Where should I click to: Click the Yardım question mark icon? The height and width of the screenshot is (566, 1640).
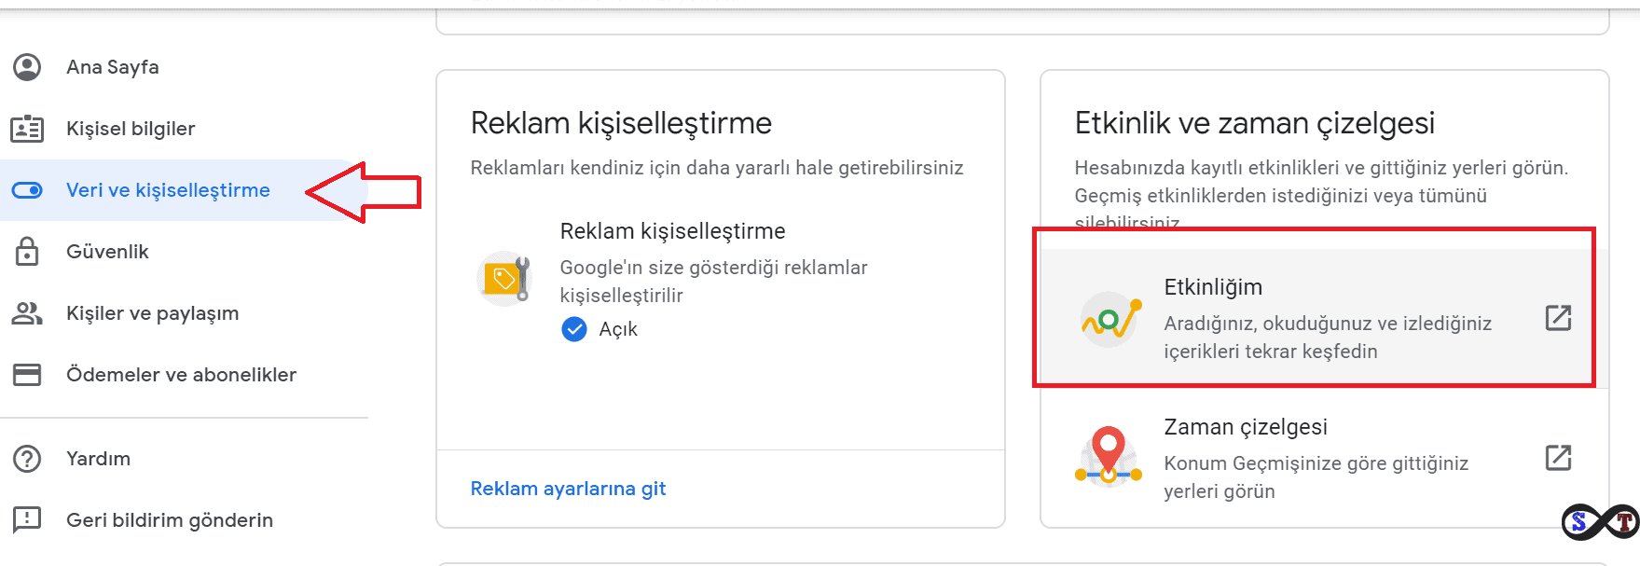tap(28, 459)
